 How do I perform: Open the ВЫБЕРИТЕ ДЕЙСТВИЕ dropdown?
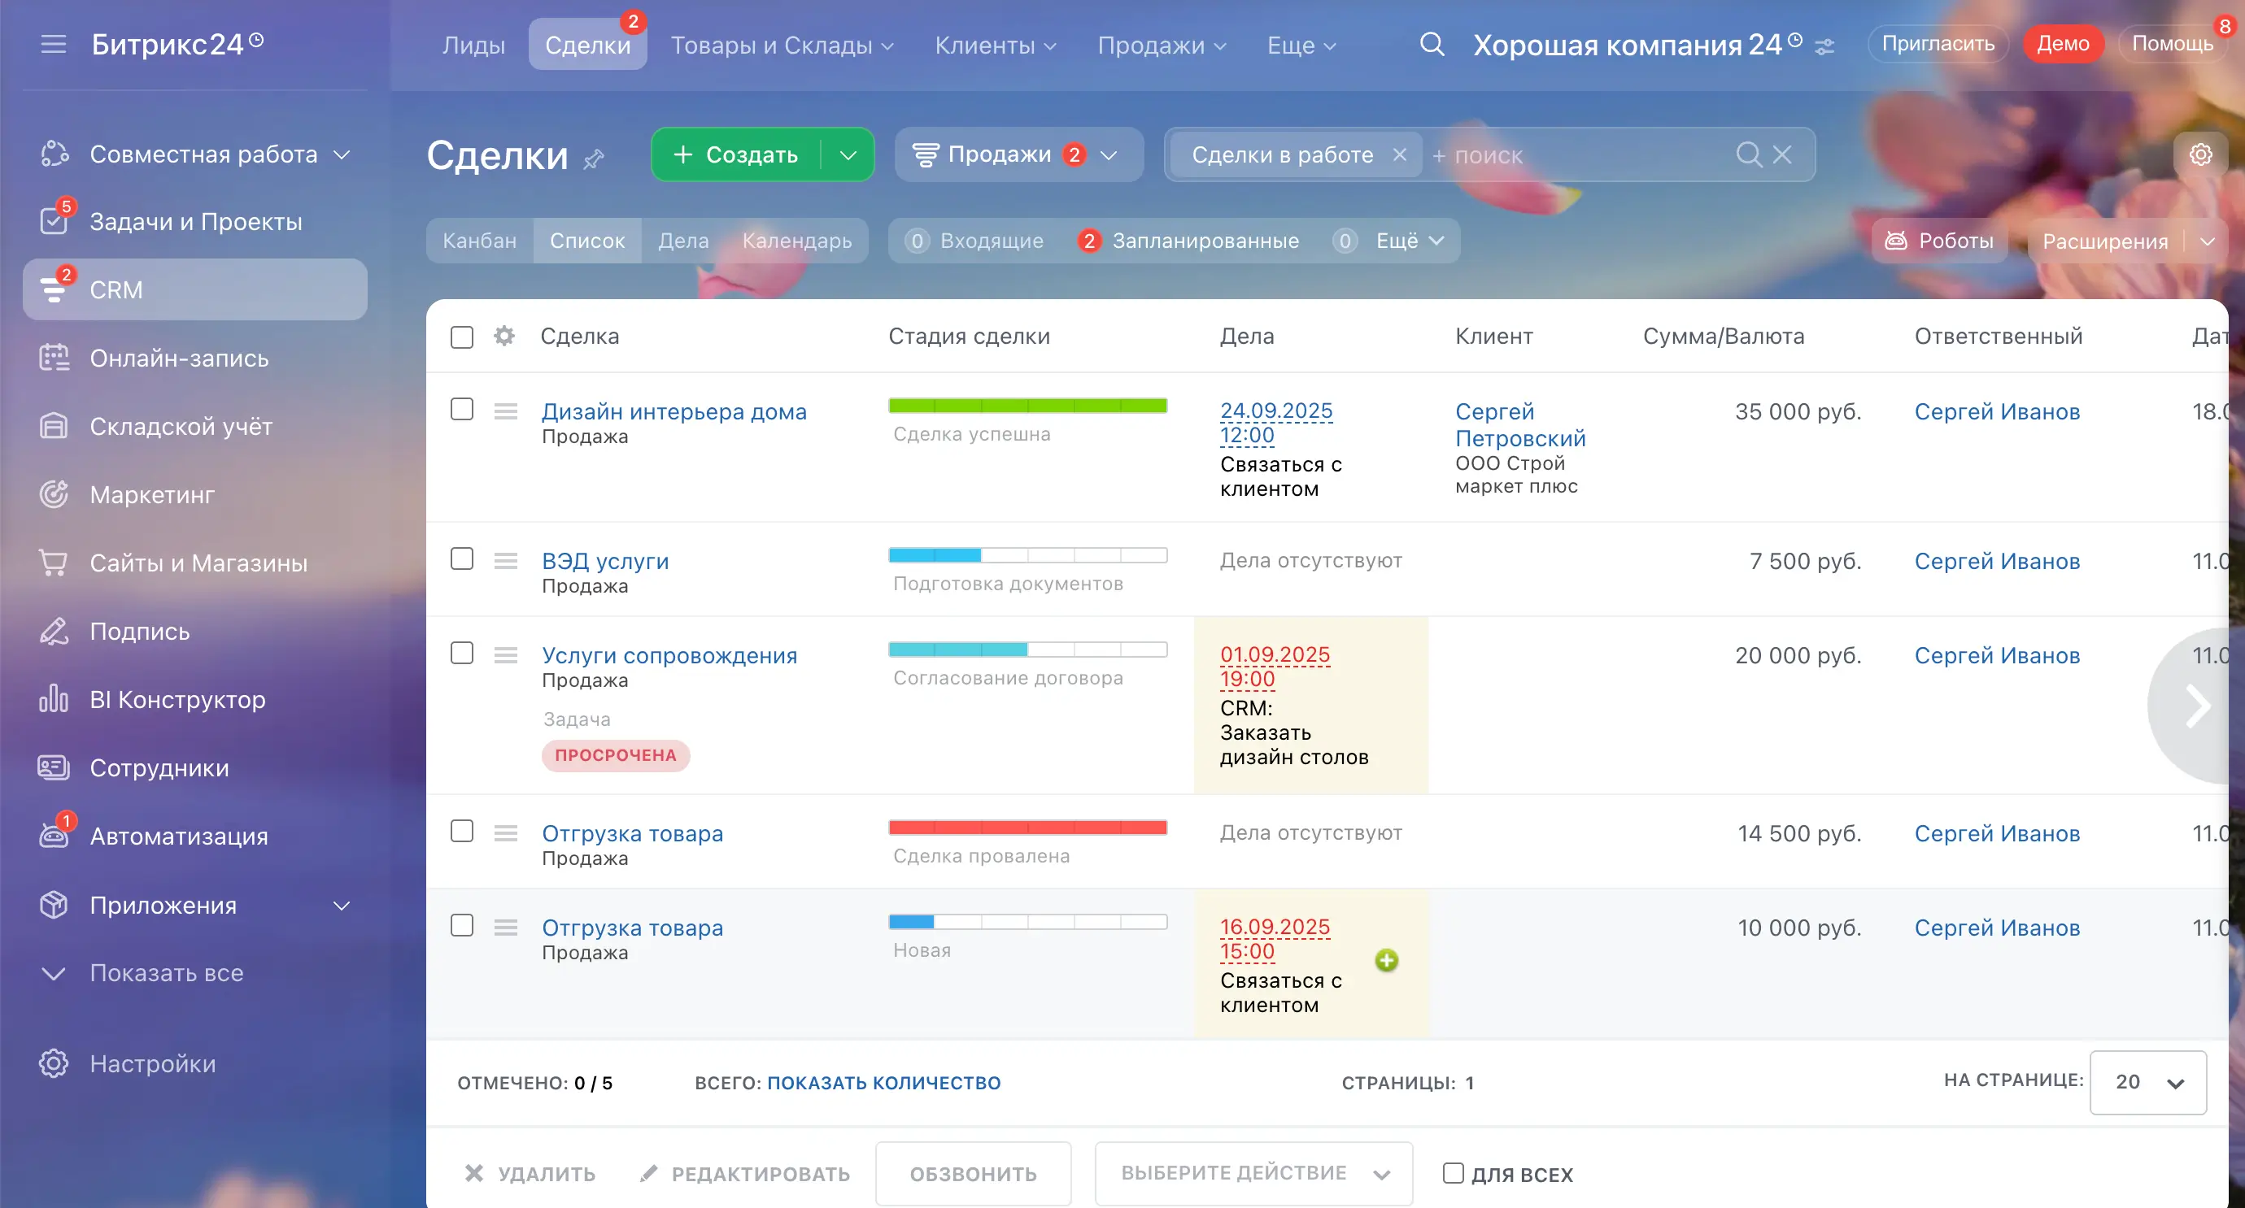(1253, 1172)
